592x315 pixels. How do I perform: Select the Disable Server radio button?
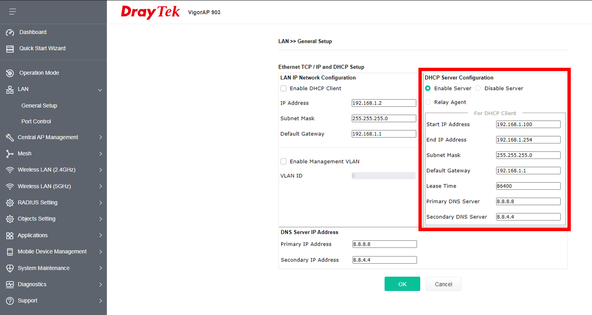(x=478, y=88)
